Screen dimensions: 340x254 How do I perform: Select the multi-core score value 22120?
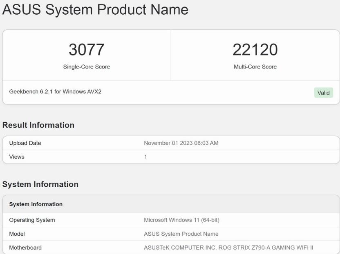pyautogui.click(x=255, y=50)
